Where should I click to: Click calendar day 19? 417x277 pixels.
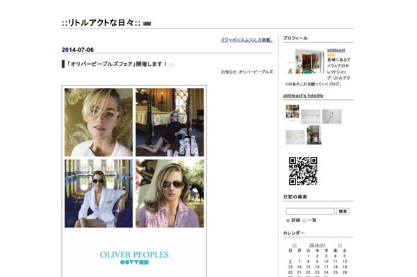(345, 267)
